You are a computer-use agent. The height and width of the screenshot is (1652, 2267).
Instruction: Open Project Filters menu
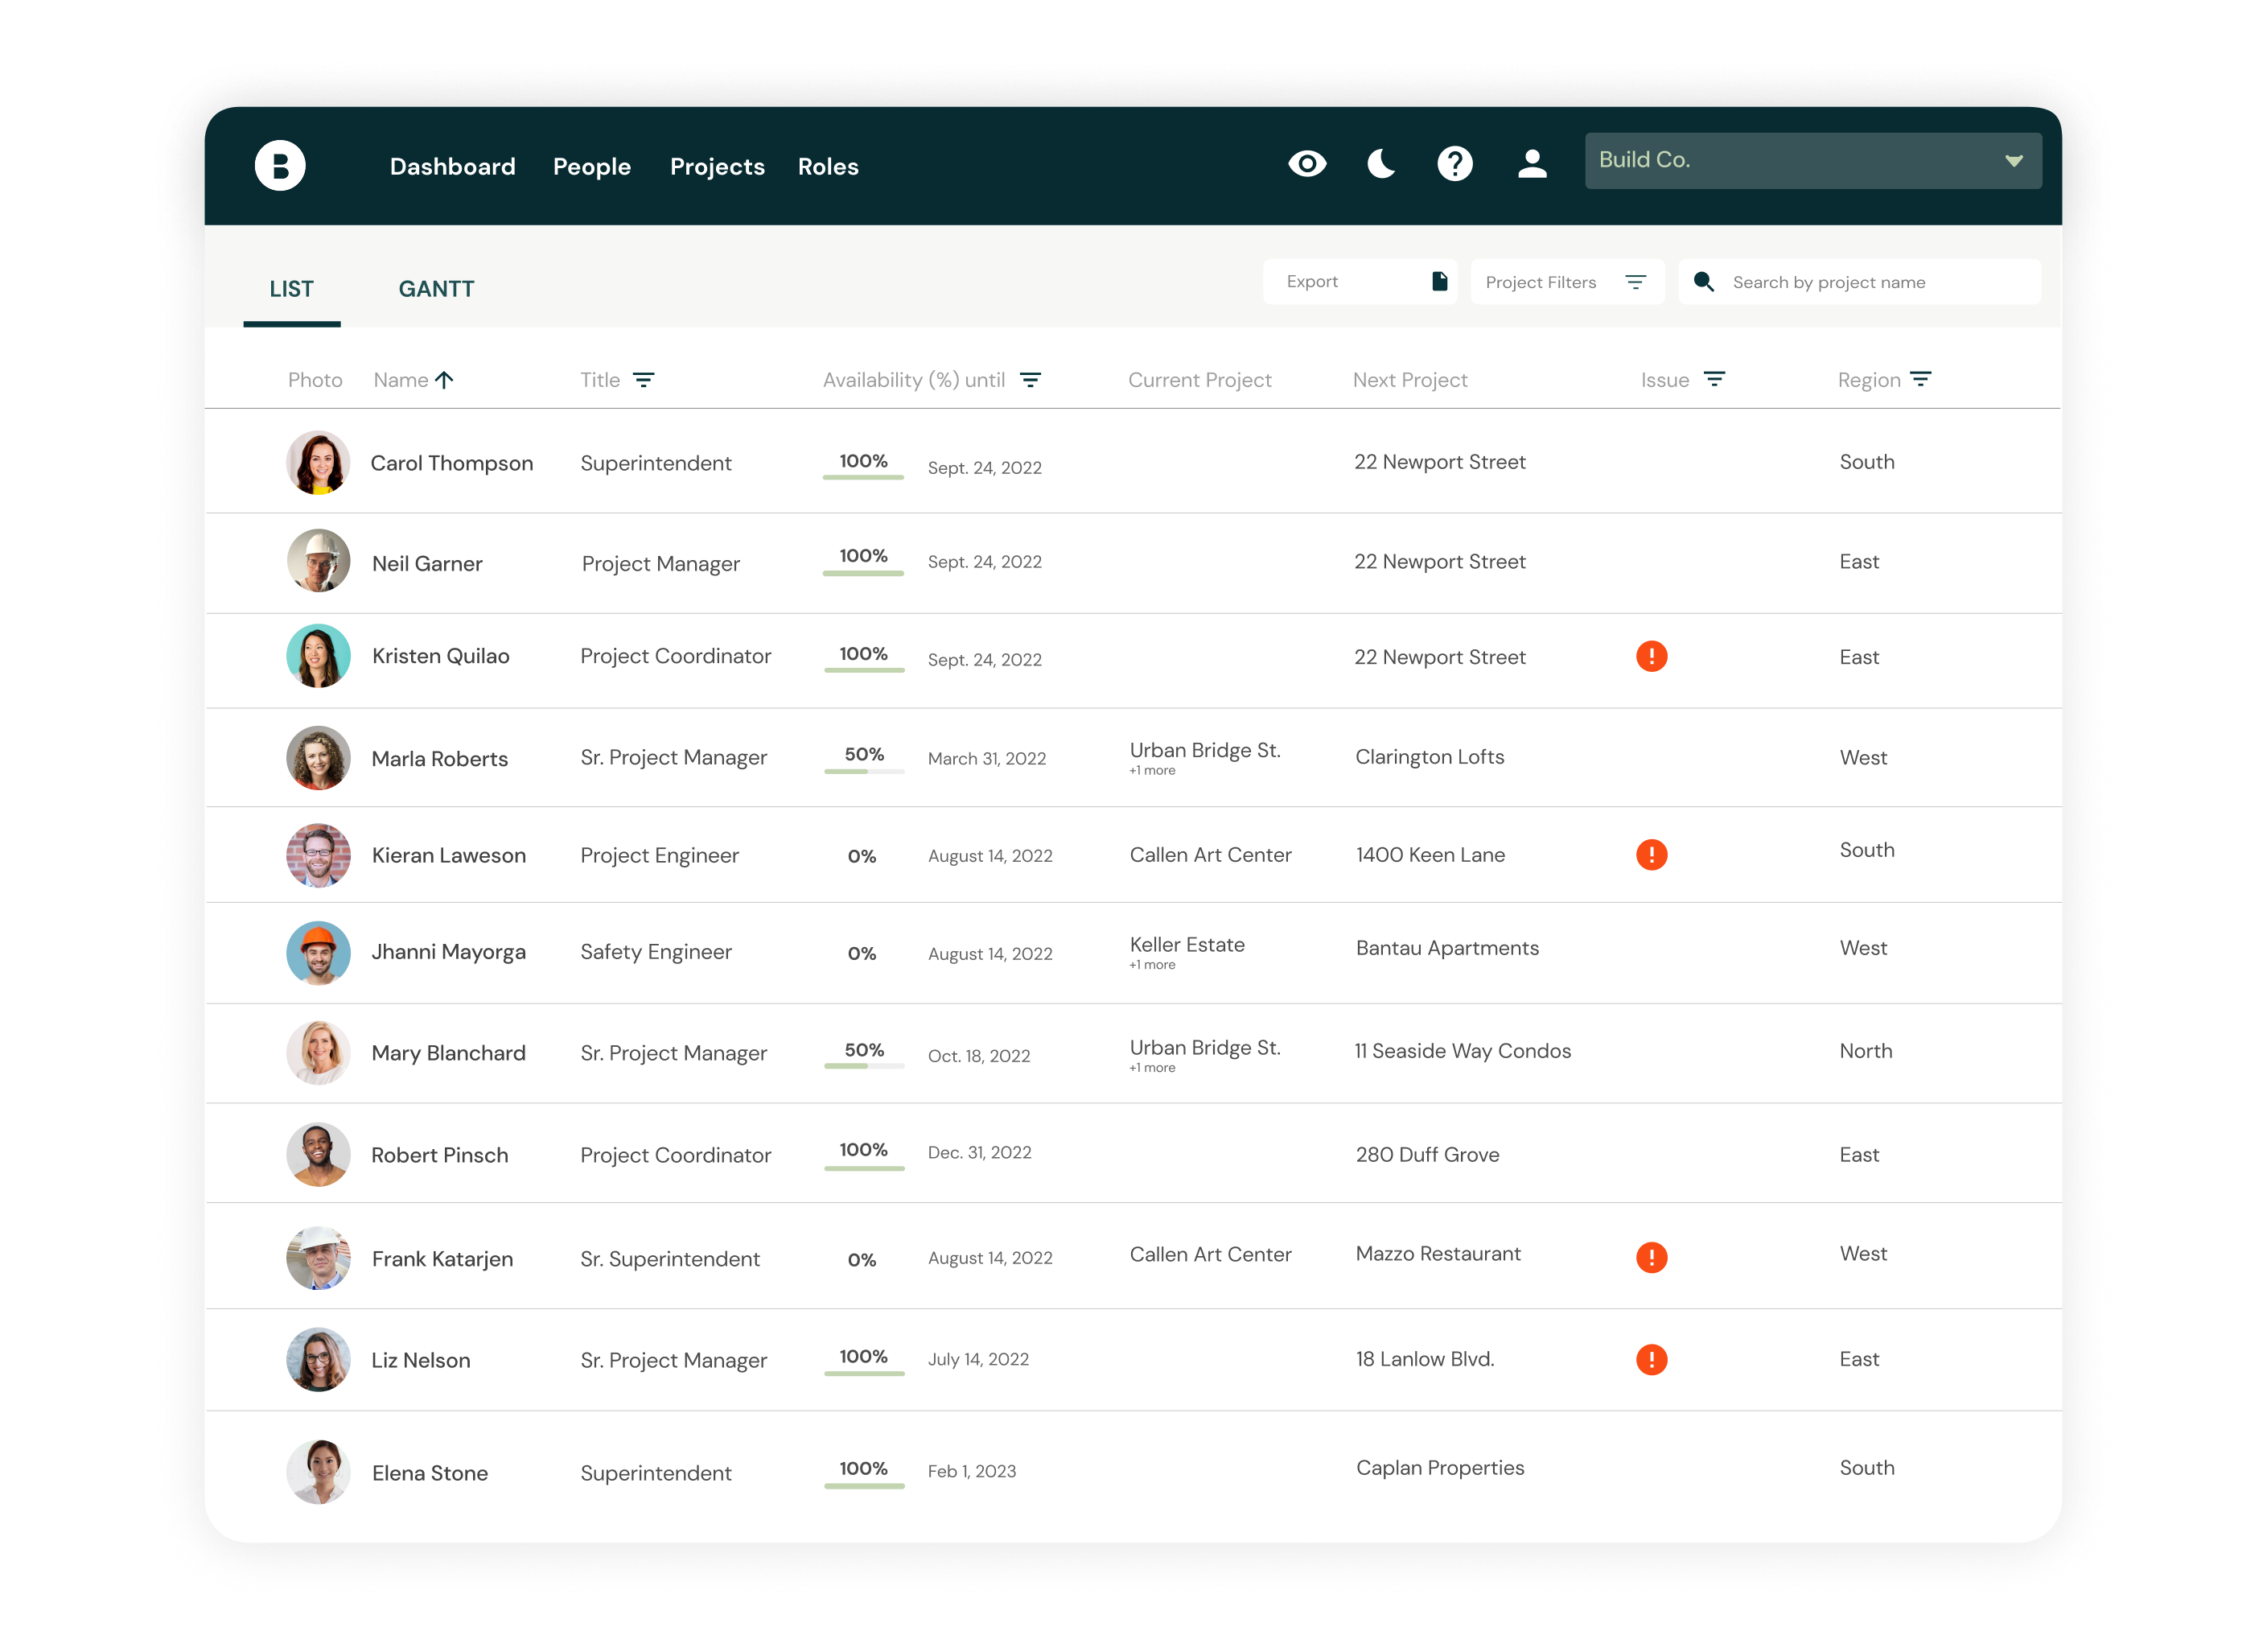[x=1566, y=283]
